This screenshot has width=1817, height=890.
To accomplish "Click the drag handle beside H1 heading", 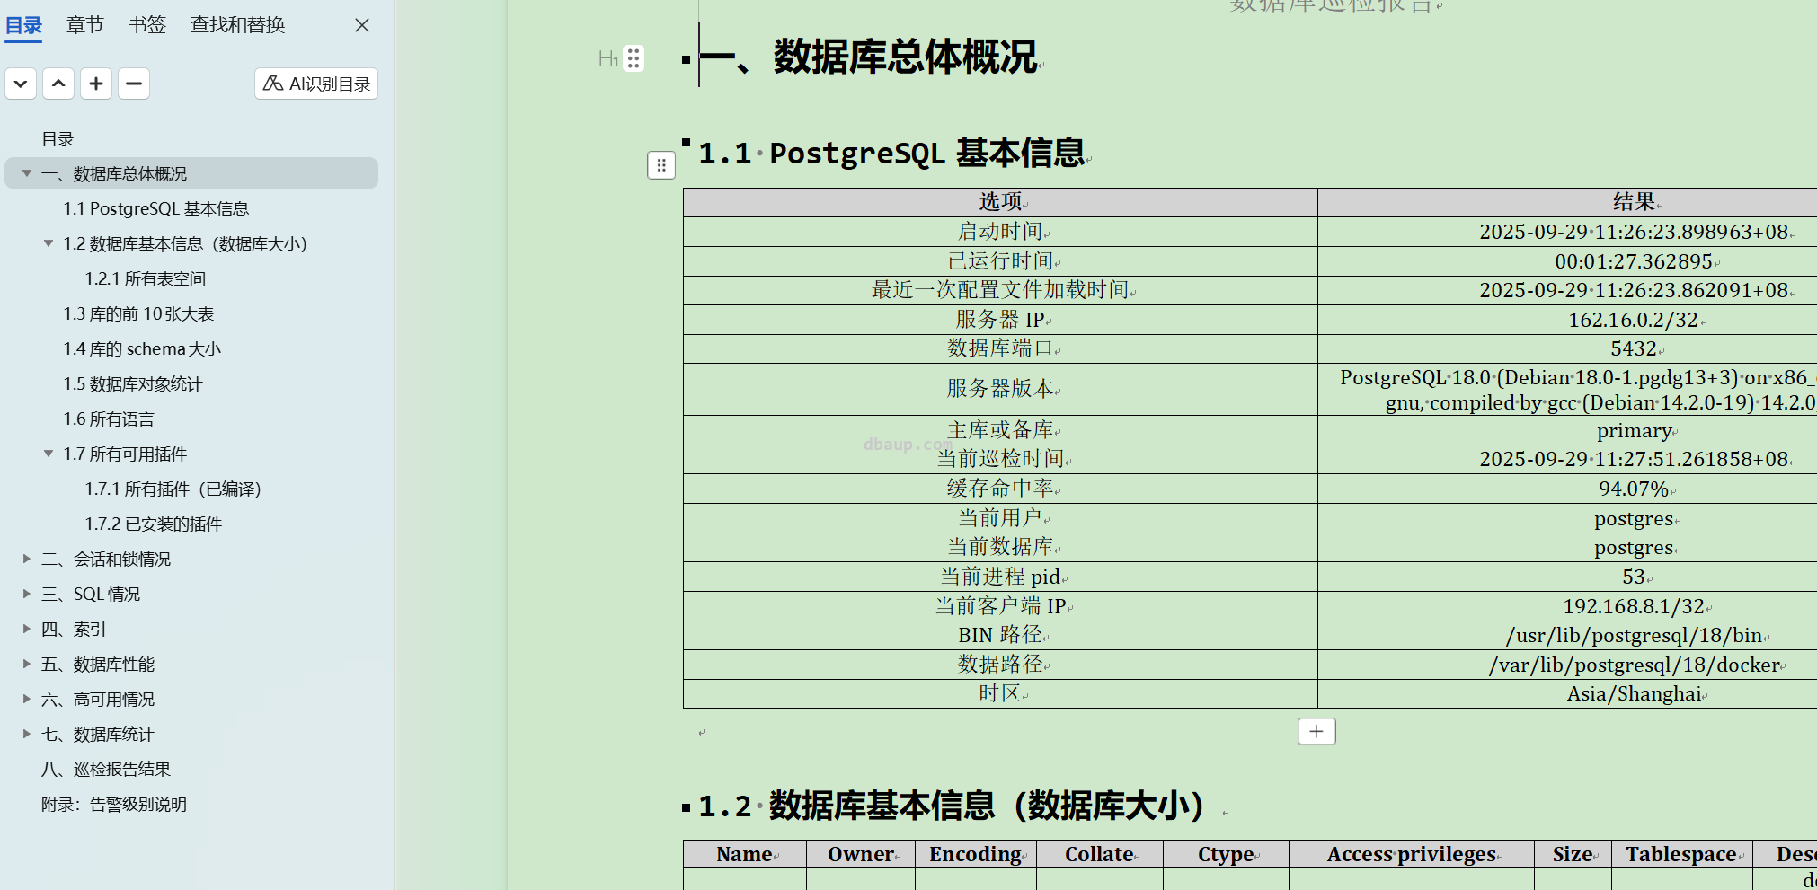I will click(634, 59).
